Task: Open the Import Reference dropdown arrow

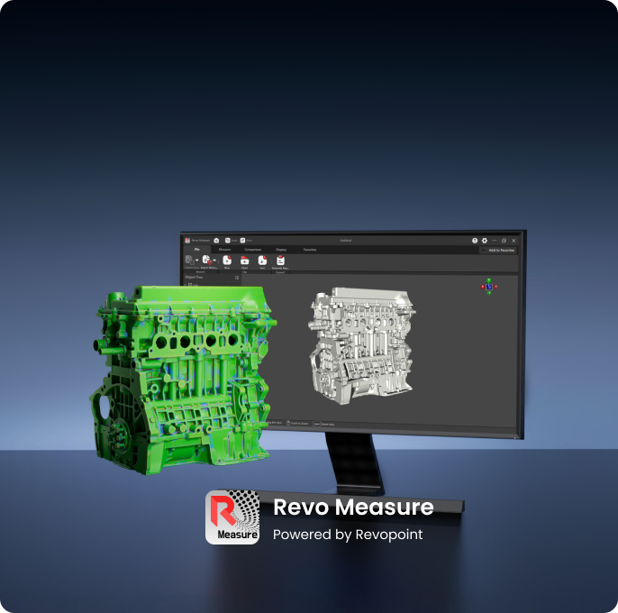Action: click(214, 261)
